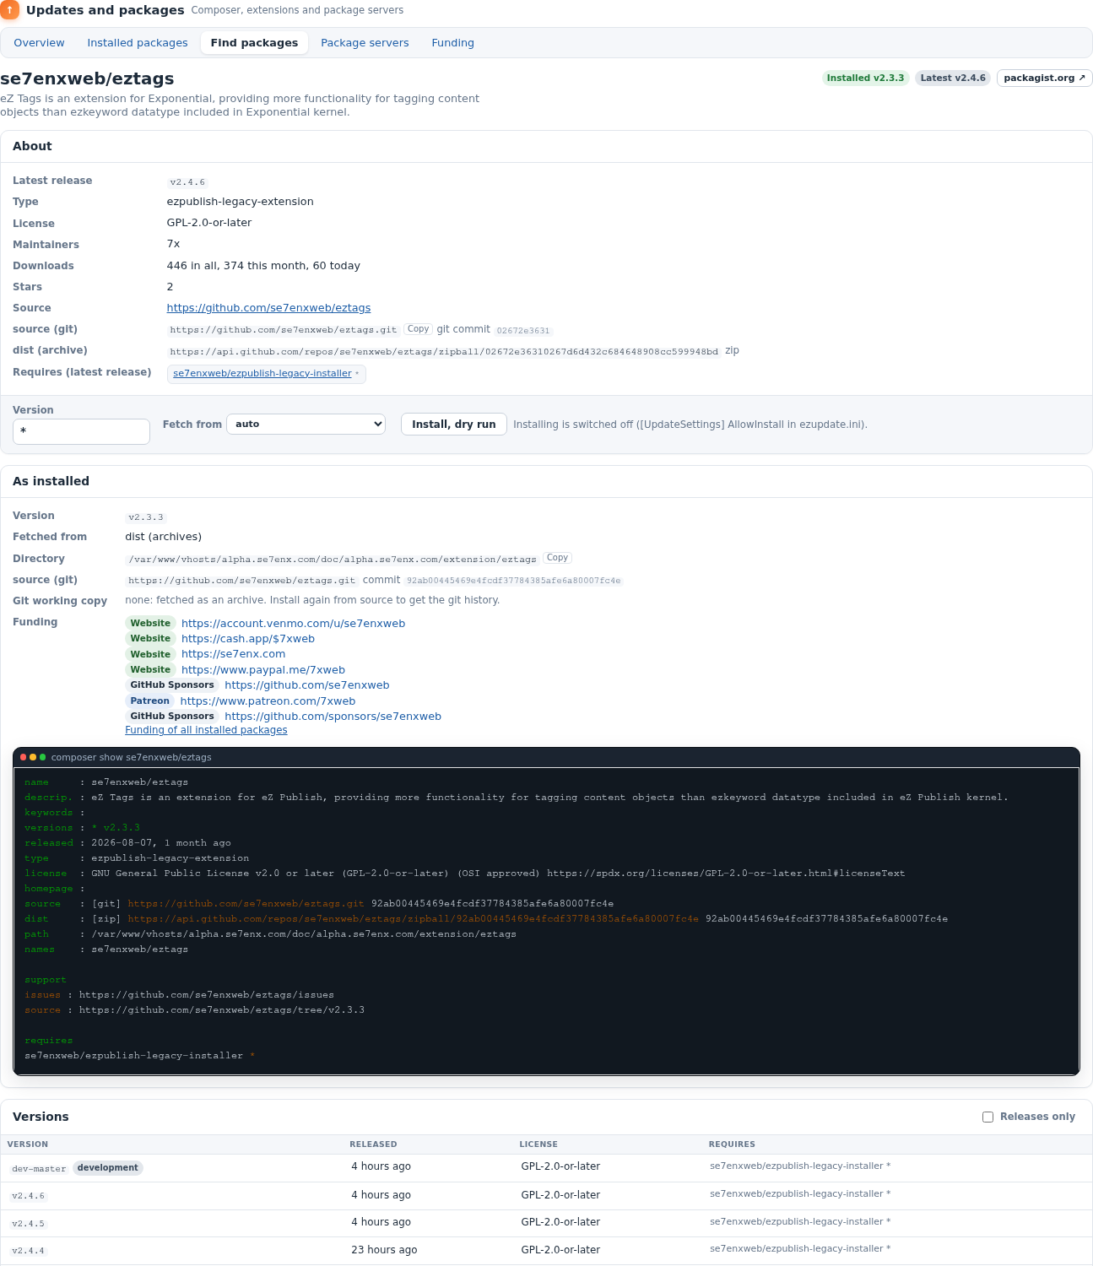
Task: Open the github.com/sponsors/se7enxweb link
Action: (x=333, y=717)
